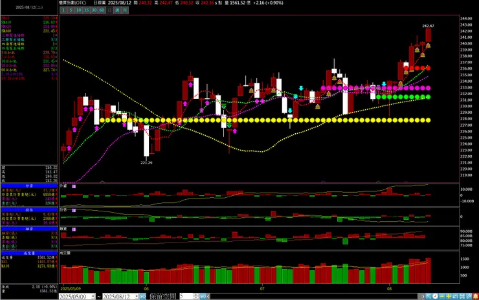The height and width of the screenshot is (300, 479).
Task: Click the left arrow of horizontal scrollbar
Action: pos(208,296)
